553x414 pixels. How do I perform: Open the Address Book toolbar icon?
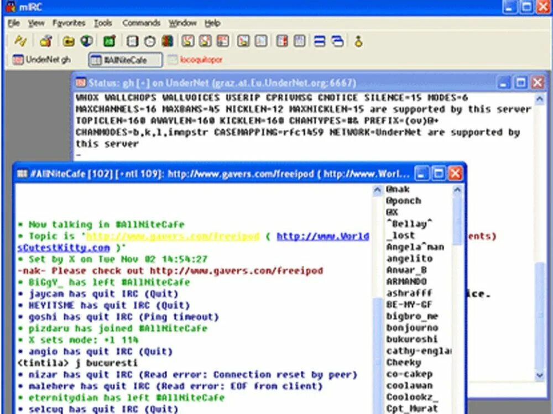pos(132,41)
